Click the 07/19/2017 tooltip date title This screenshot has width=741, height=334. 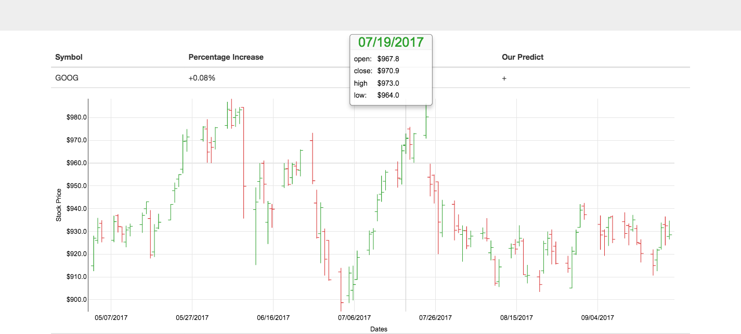(391, 42)
